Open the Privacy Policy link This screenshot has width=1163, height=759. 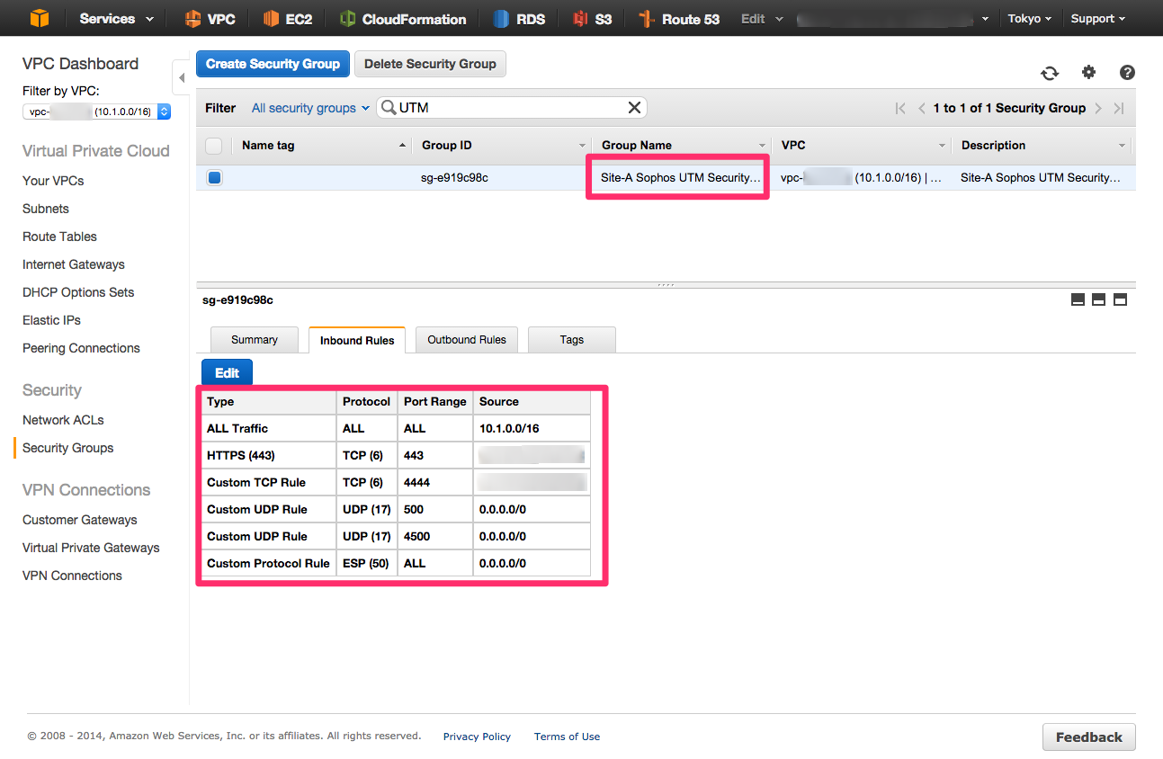(477, 737)
